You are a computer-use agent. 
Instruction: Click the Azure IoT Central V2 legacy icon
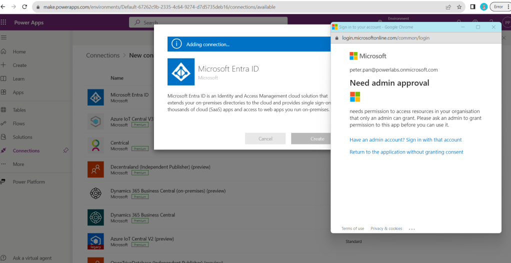[95, 241]
